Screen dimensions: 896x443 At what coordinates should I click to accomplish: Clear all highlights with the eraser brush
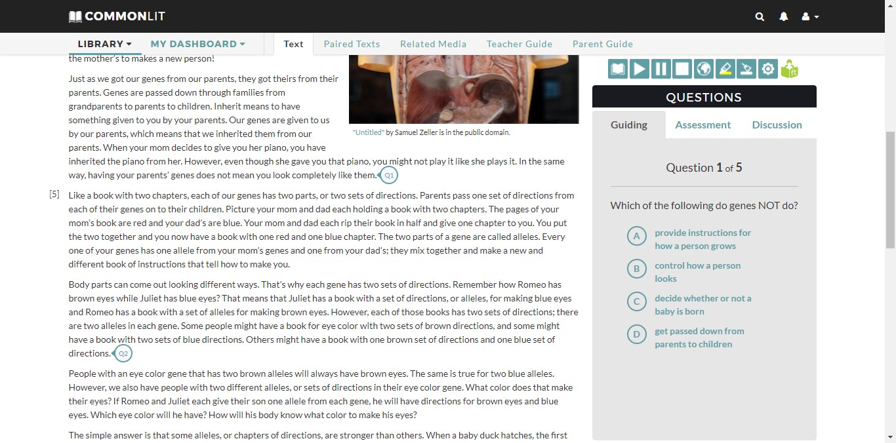tap(746, 69)
